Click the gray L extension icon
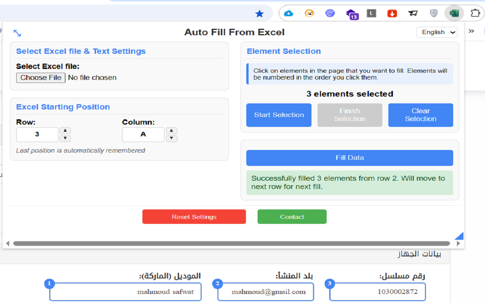Screen dimensions: 485x303 [371, 13]
